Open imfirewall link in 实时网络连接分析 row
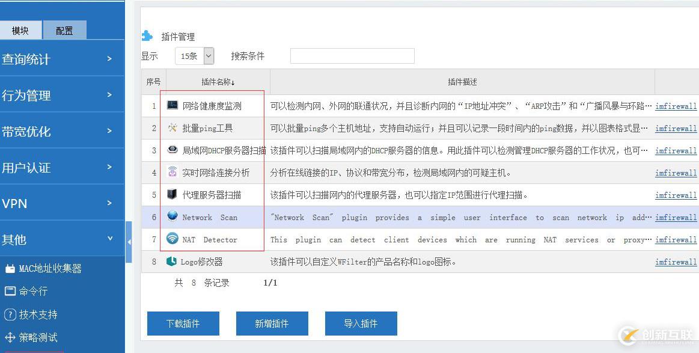Viewport: 699px width, 353px height. pyautogui.click(x=676, y=173)
